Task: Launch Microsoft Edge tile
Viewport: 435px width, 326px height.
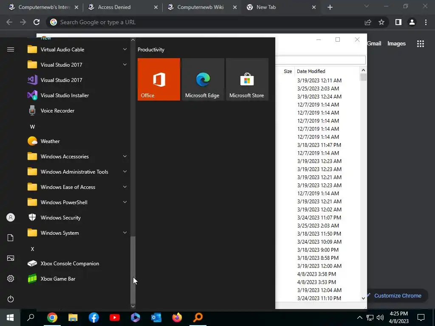Action: click(203, 79)
